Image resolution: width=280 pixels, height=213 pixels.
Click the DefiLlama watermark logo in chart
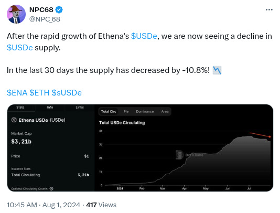(x=180, y=155)
